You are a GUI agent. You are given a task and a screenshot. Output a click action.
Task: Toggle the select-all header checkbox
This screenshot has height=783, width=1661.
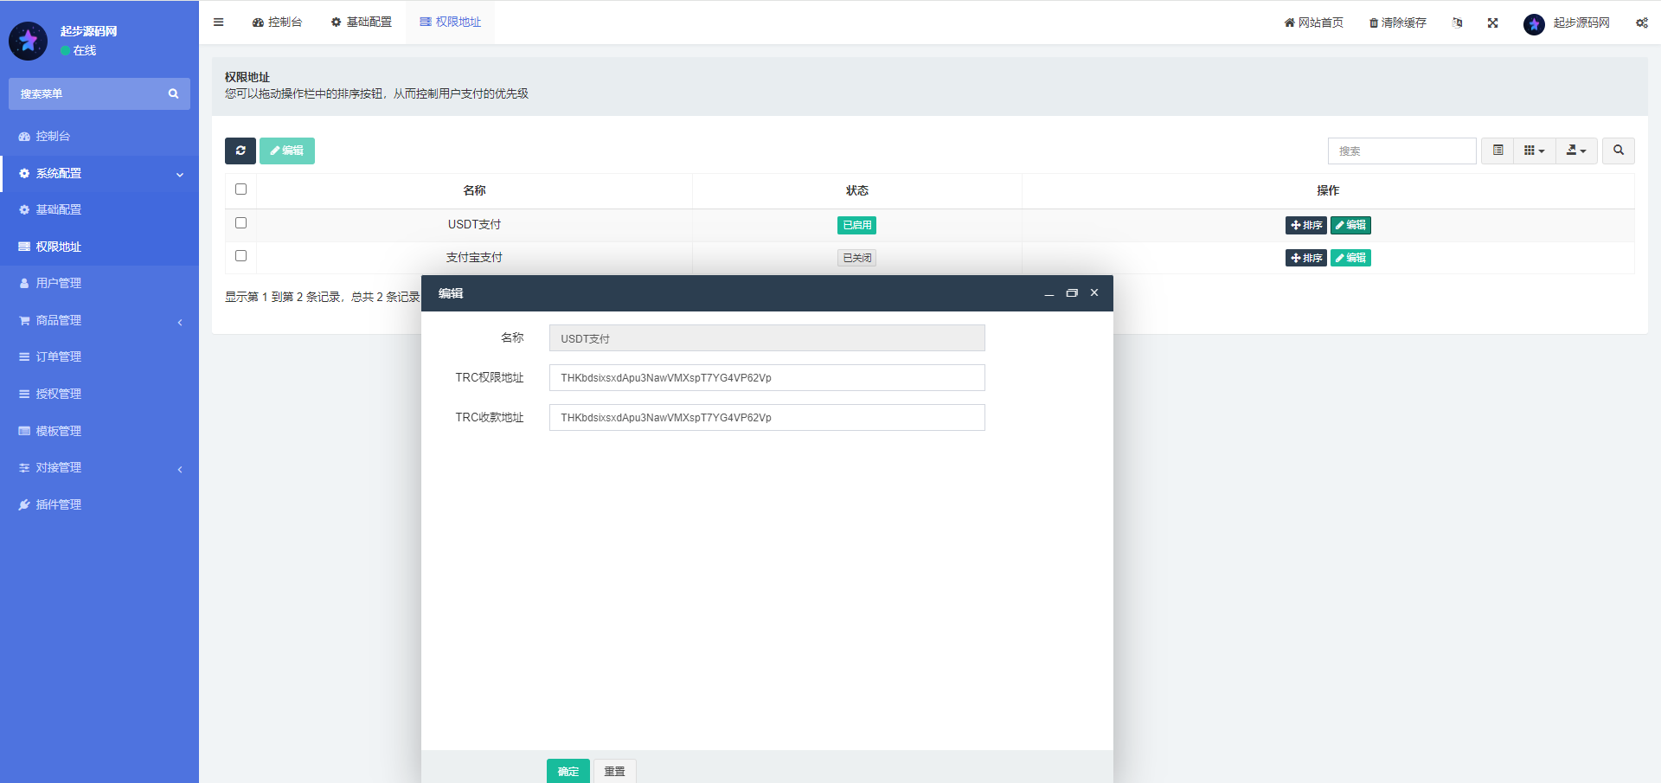click(240, 189)
